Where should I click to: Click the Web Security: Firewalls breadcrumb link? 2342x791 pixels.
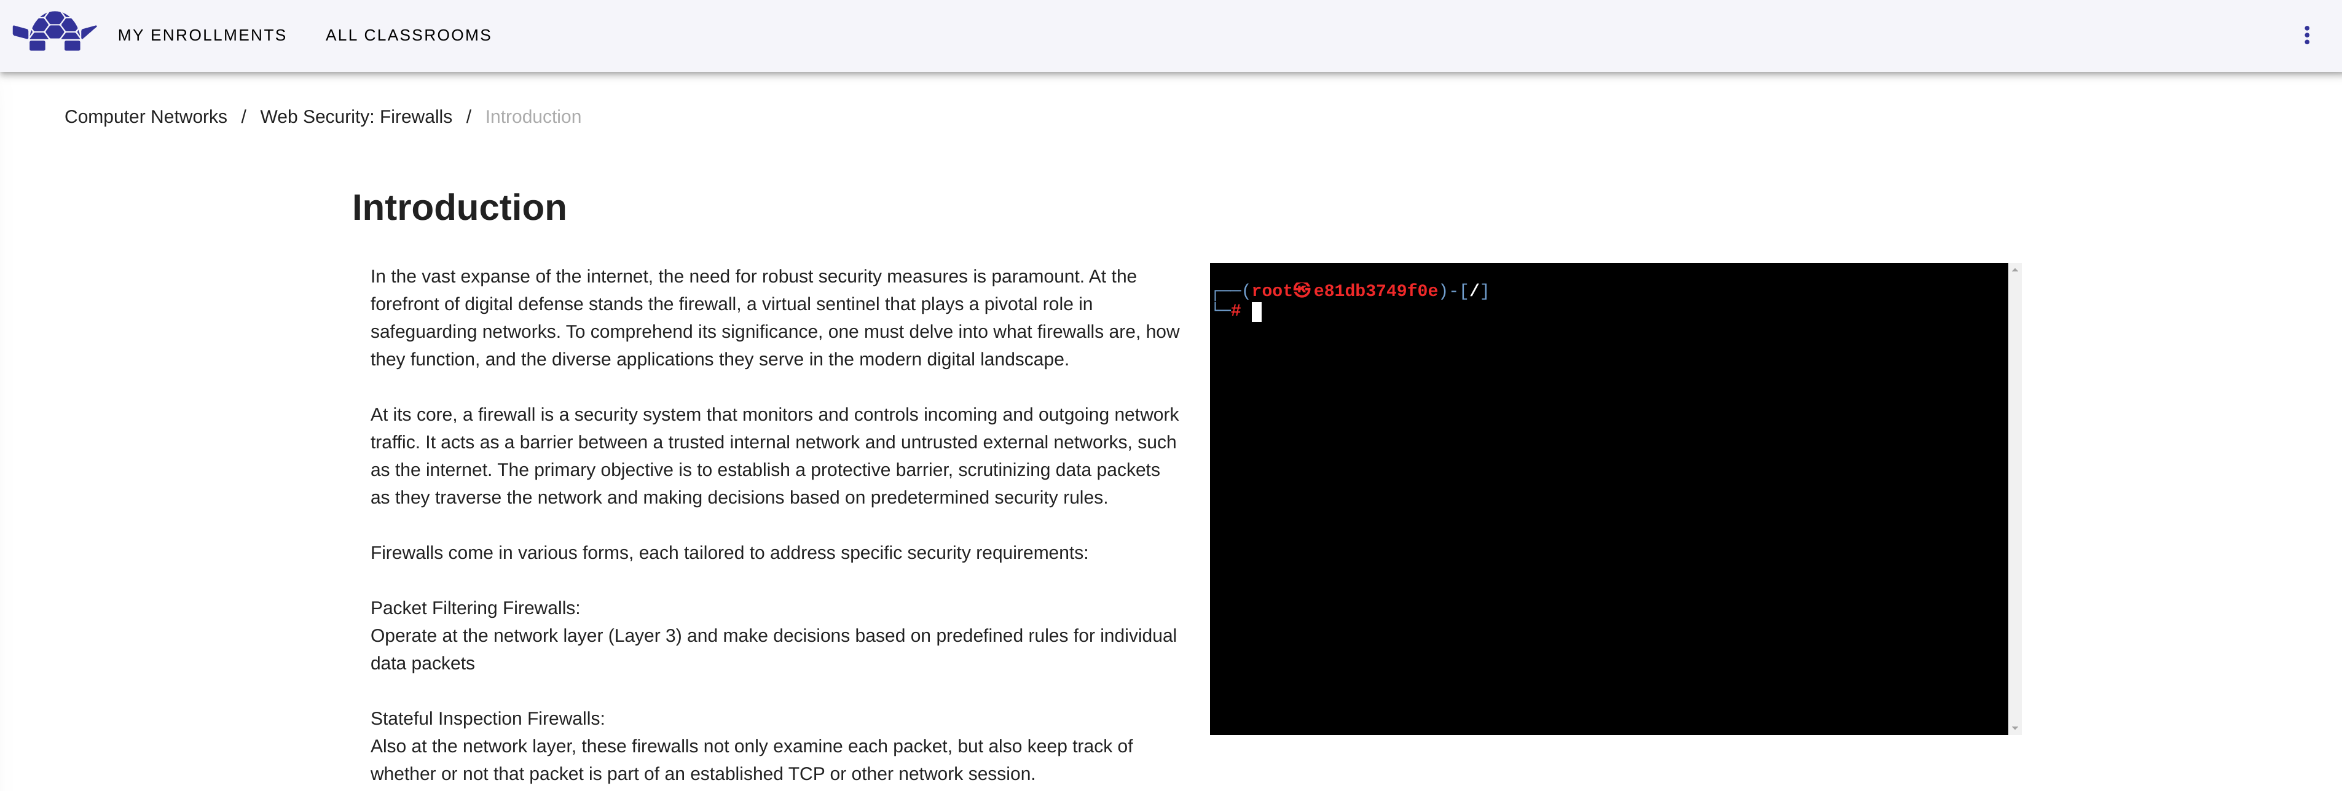pos(355,117)
